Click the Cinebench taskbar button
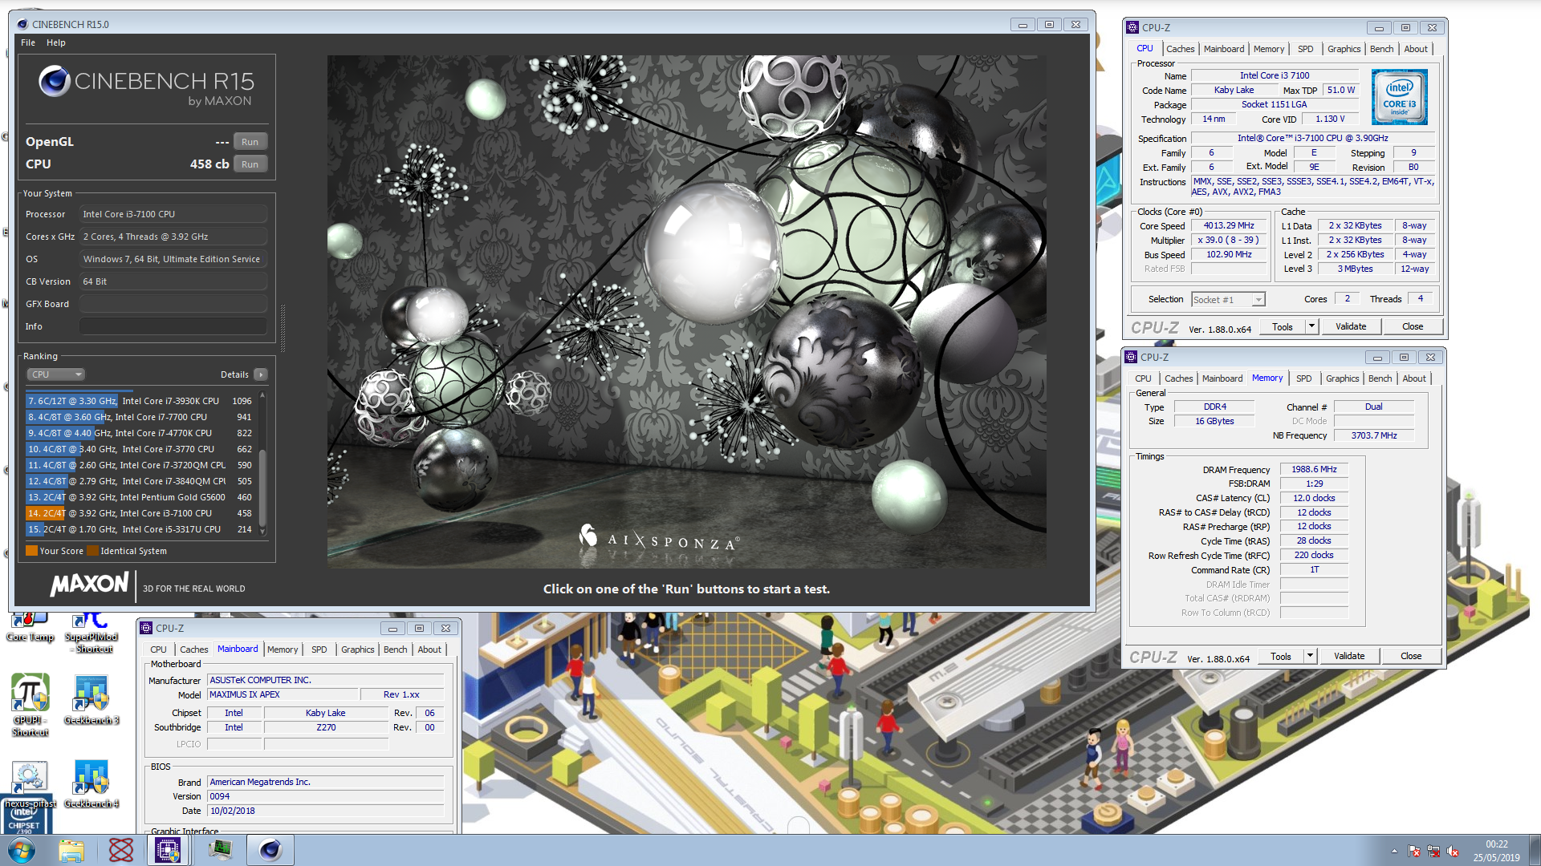Screen dimensions: 1541x866 (x=270, y=850)
